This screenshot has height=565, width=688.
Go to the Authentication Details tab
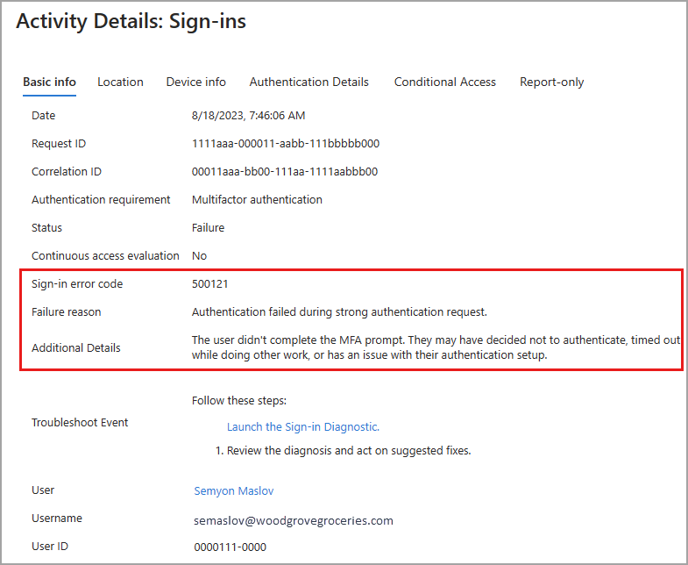309,82
